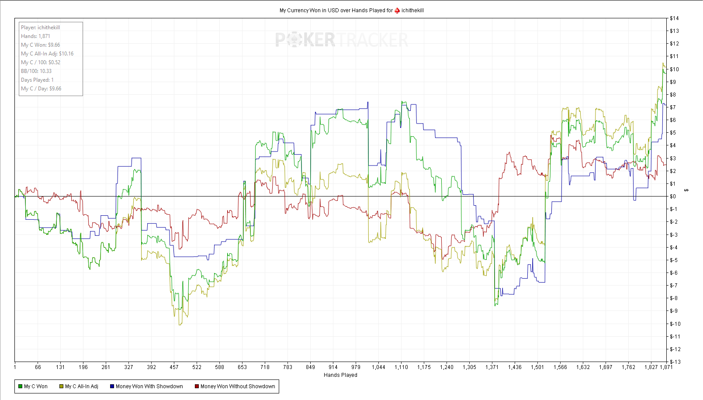The image size is (703, 400).
Task: Select the "$0" y-axis label
Action: click(x=673, y=197)
